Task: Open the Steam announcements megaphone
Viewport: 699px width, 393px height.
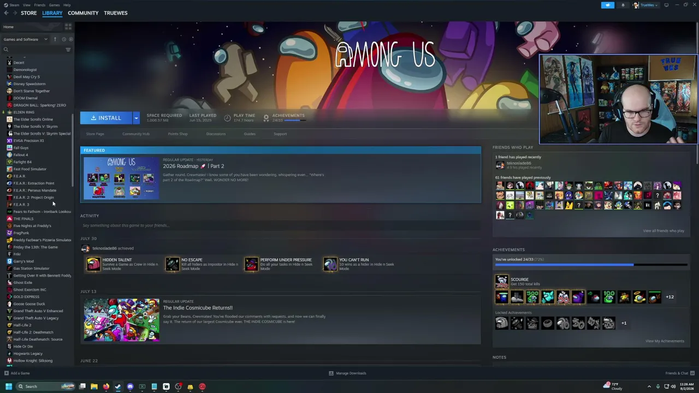Action: pos(608,5)
